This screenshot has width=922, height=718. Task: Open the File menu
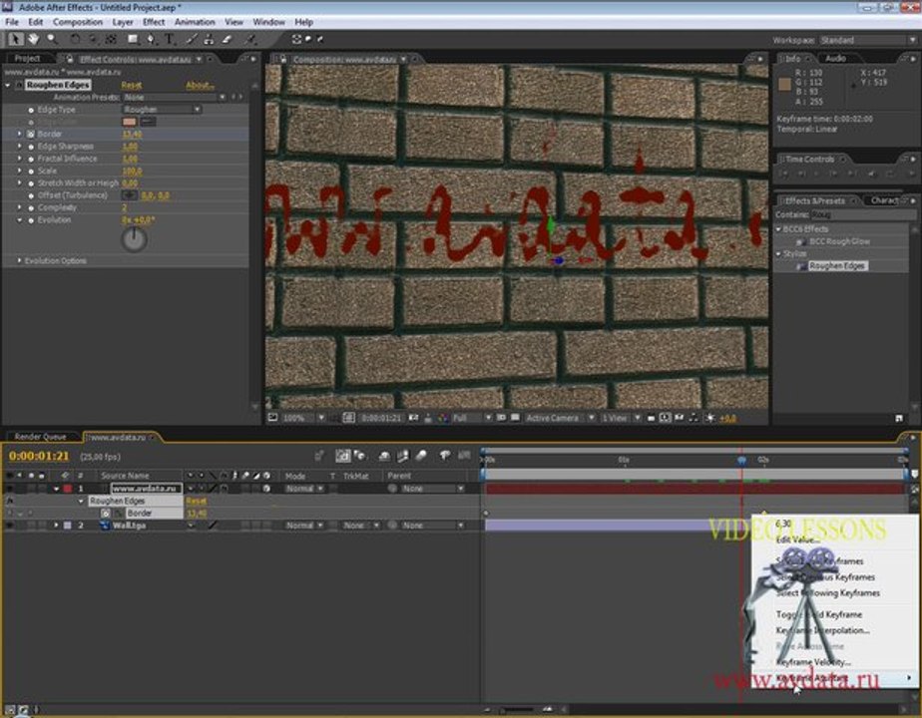click(12, 22)
